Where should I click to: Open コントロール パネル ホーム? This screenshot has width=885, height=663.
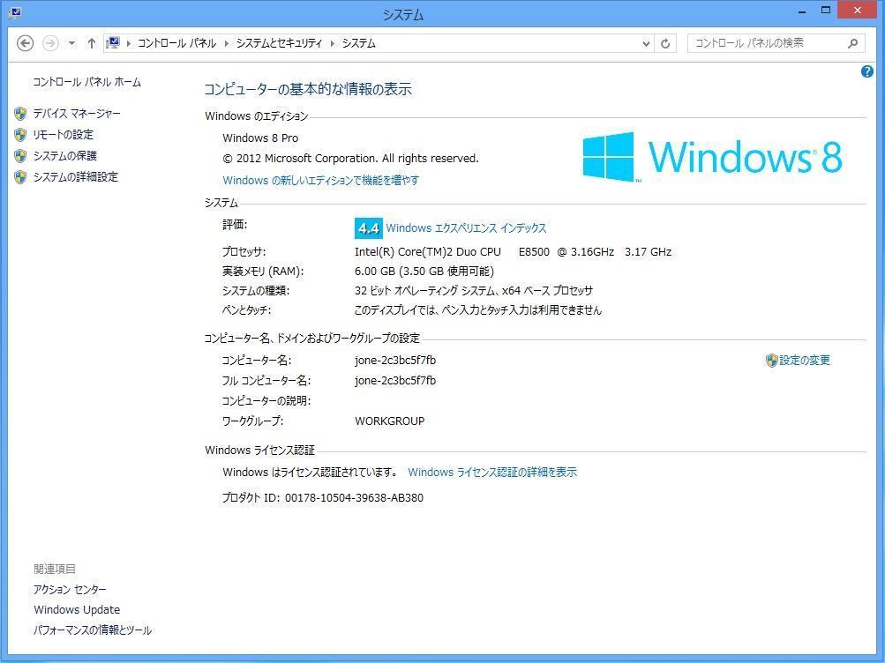(87, 82)
